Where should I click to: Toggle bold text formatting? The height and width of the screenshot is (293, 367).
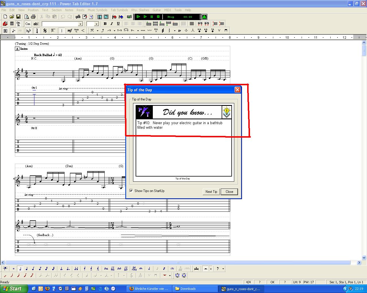click(105, 24)
